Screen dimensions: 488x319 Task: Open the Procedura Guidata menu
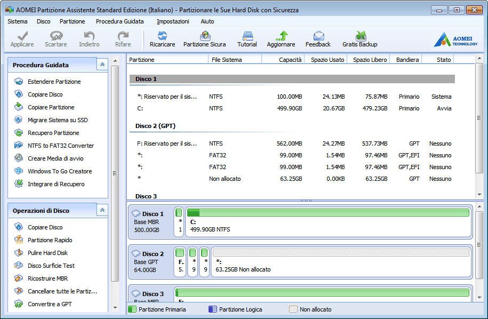coord(119,21)
